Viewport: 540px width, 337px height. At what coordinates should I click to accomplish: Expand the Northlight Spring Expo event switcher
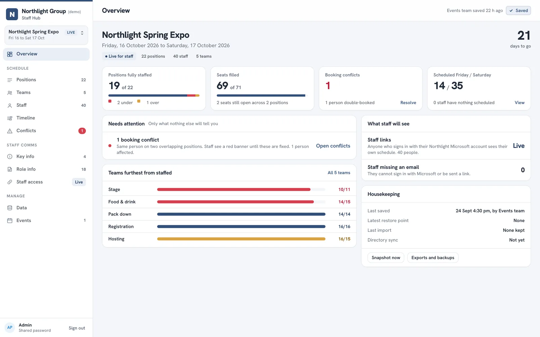[46, 35]
